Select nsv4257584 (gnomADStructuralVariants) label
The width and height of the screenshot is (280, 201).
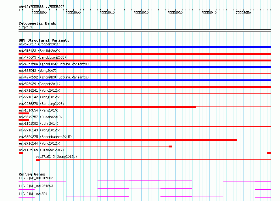point(54,64)
